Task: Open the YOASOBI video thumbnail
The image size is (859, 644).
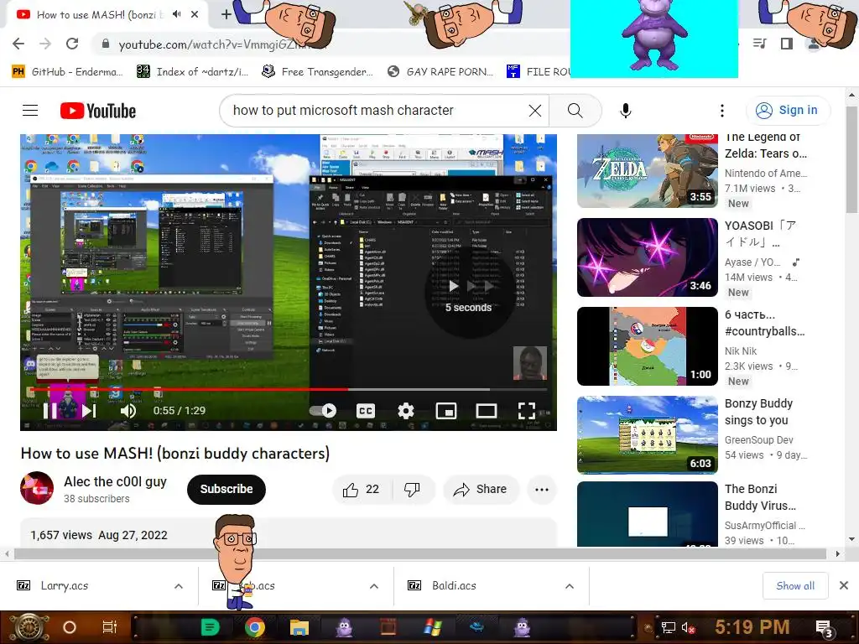Action: click(x=647, y=257)
